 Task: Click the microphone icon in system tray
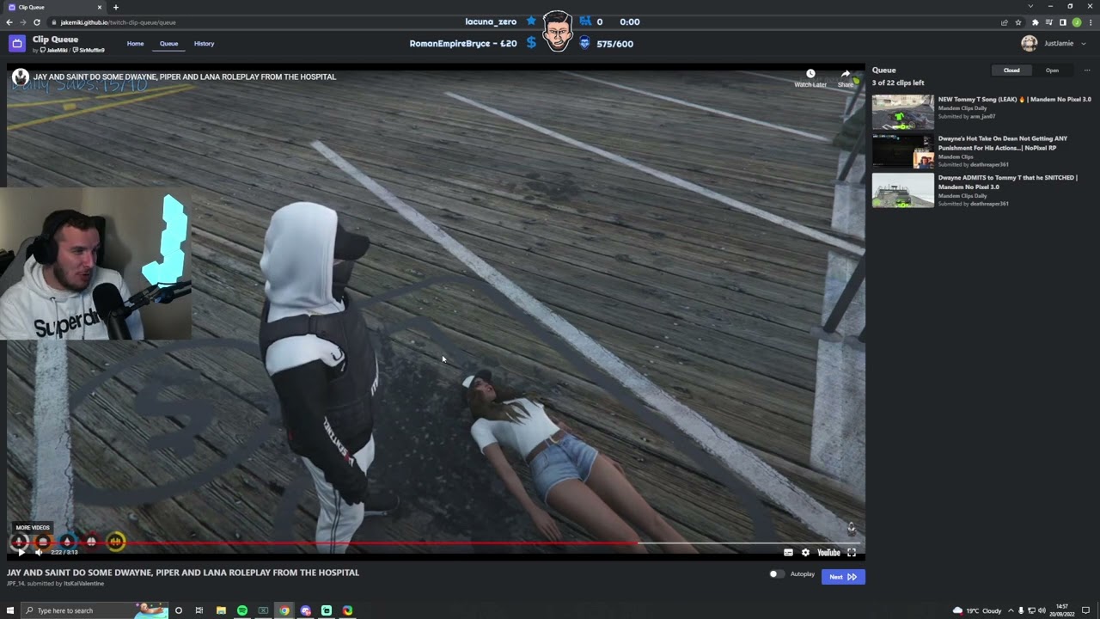click(x=1021, y=610)
